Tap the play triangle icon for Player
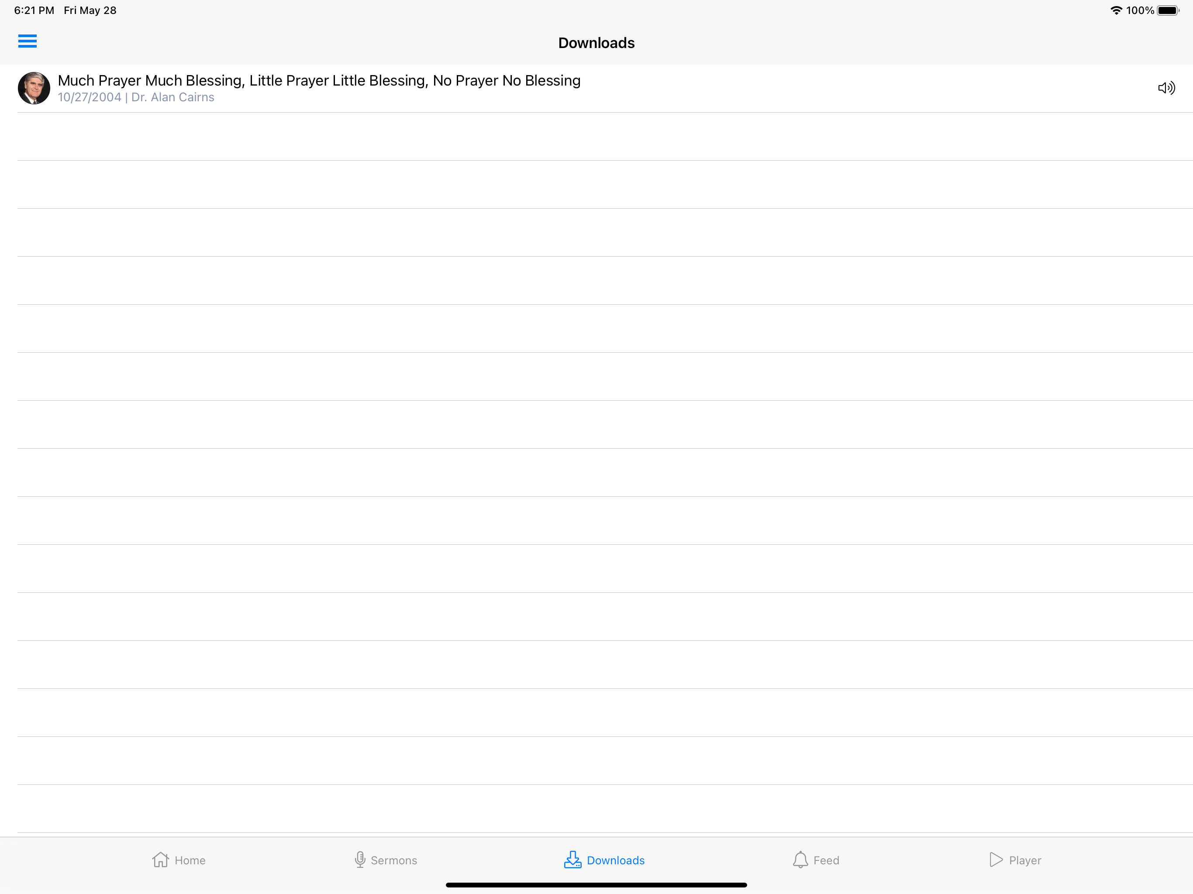This screenshot has width=1193, height=894. tap(996, 860)
